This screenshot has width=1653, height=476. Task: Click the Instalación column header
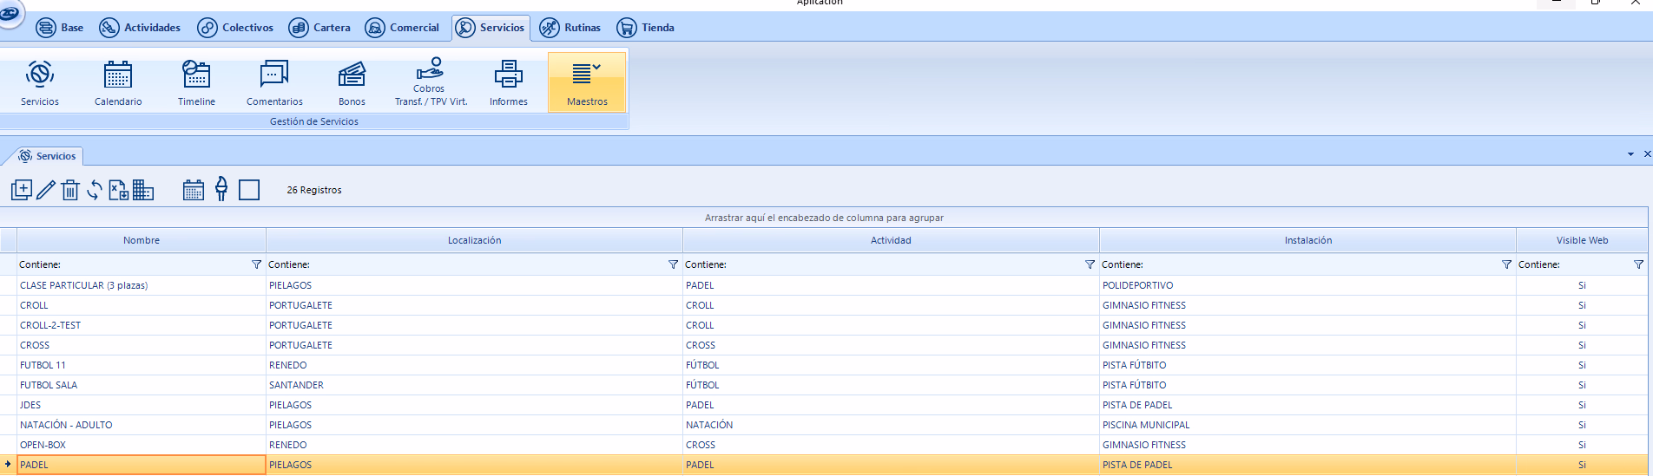pos(1307,240)
